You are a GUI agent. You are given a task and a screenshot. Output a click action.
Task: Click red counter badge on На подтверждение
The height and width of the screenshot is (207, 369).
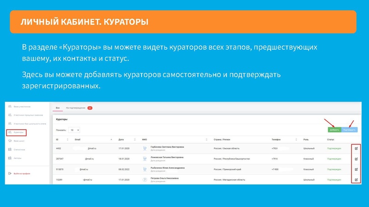tap(90, 108)
